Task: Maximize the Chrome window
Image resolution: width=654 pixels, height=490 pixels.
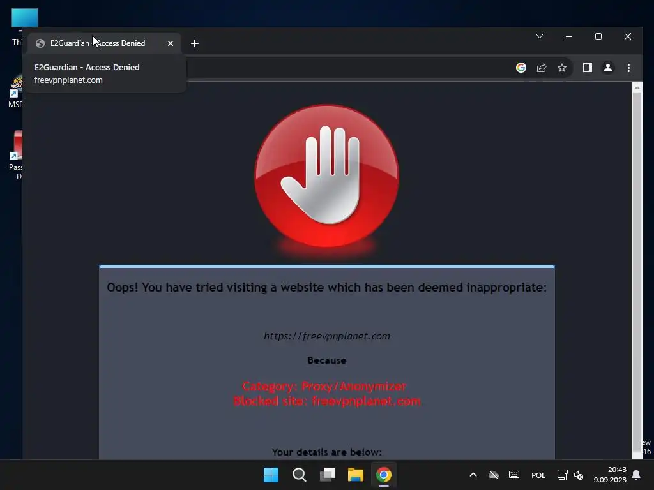Action: 598,36
